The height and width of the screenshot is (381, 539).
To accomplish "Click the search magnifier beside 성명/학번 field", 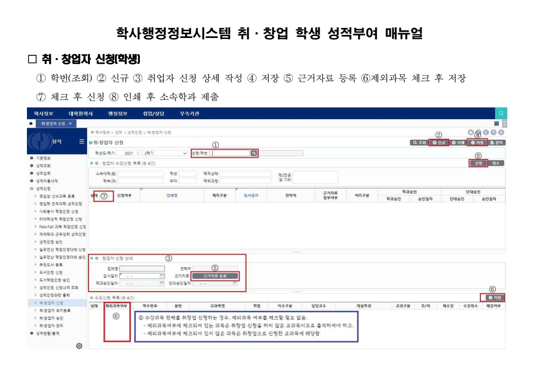I will click(x=253, y=153).
